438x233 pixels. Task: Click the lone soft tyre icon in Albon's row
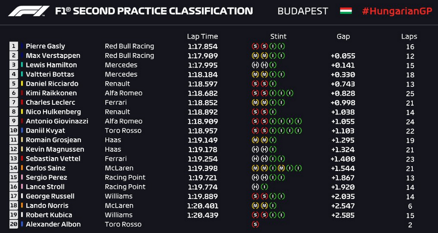point(255,224)
